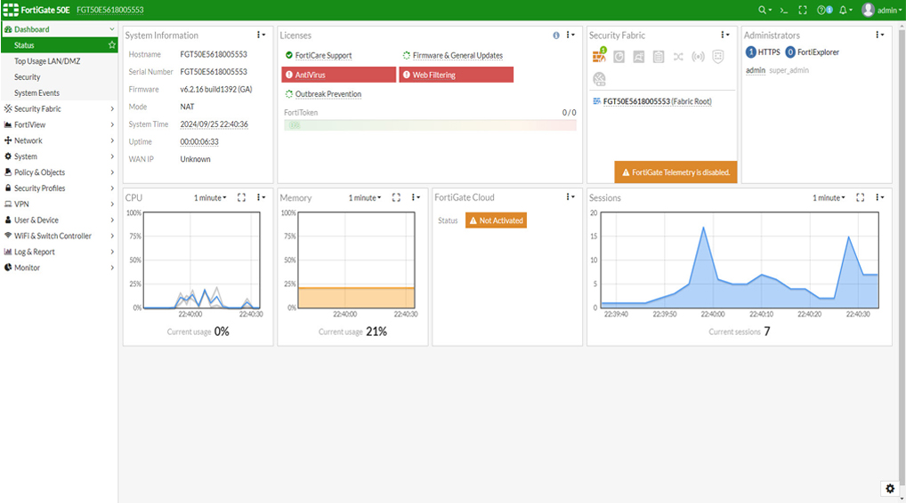The image size is (906, 503).
Task: Click the FortiGate firewall fabric icon
Action: click(x=599, y=55)
